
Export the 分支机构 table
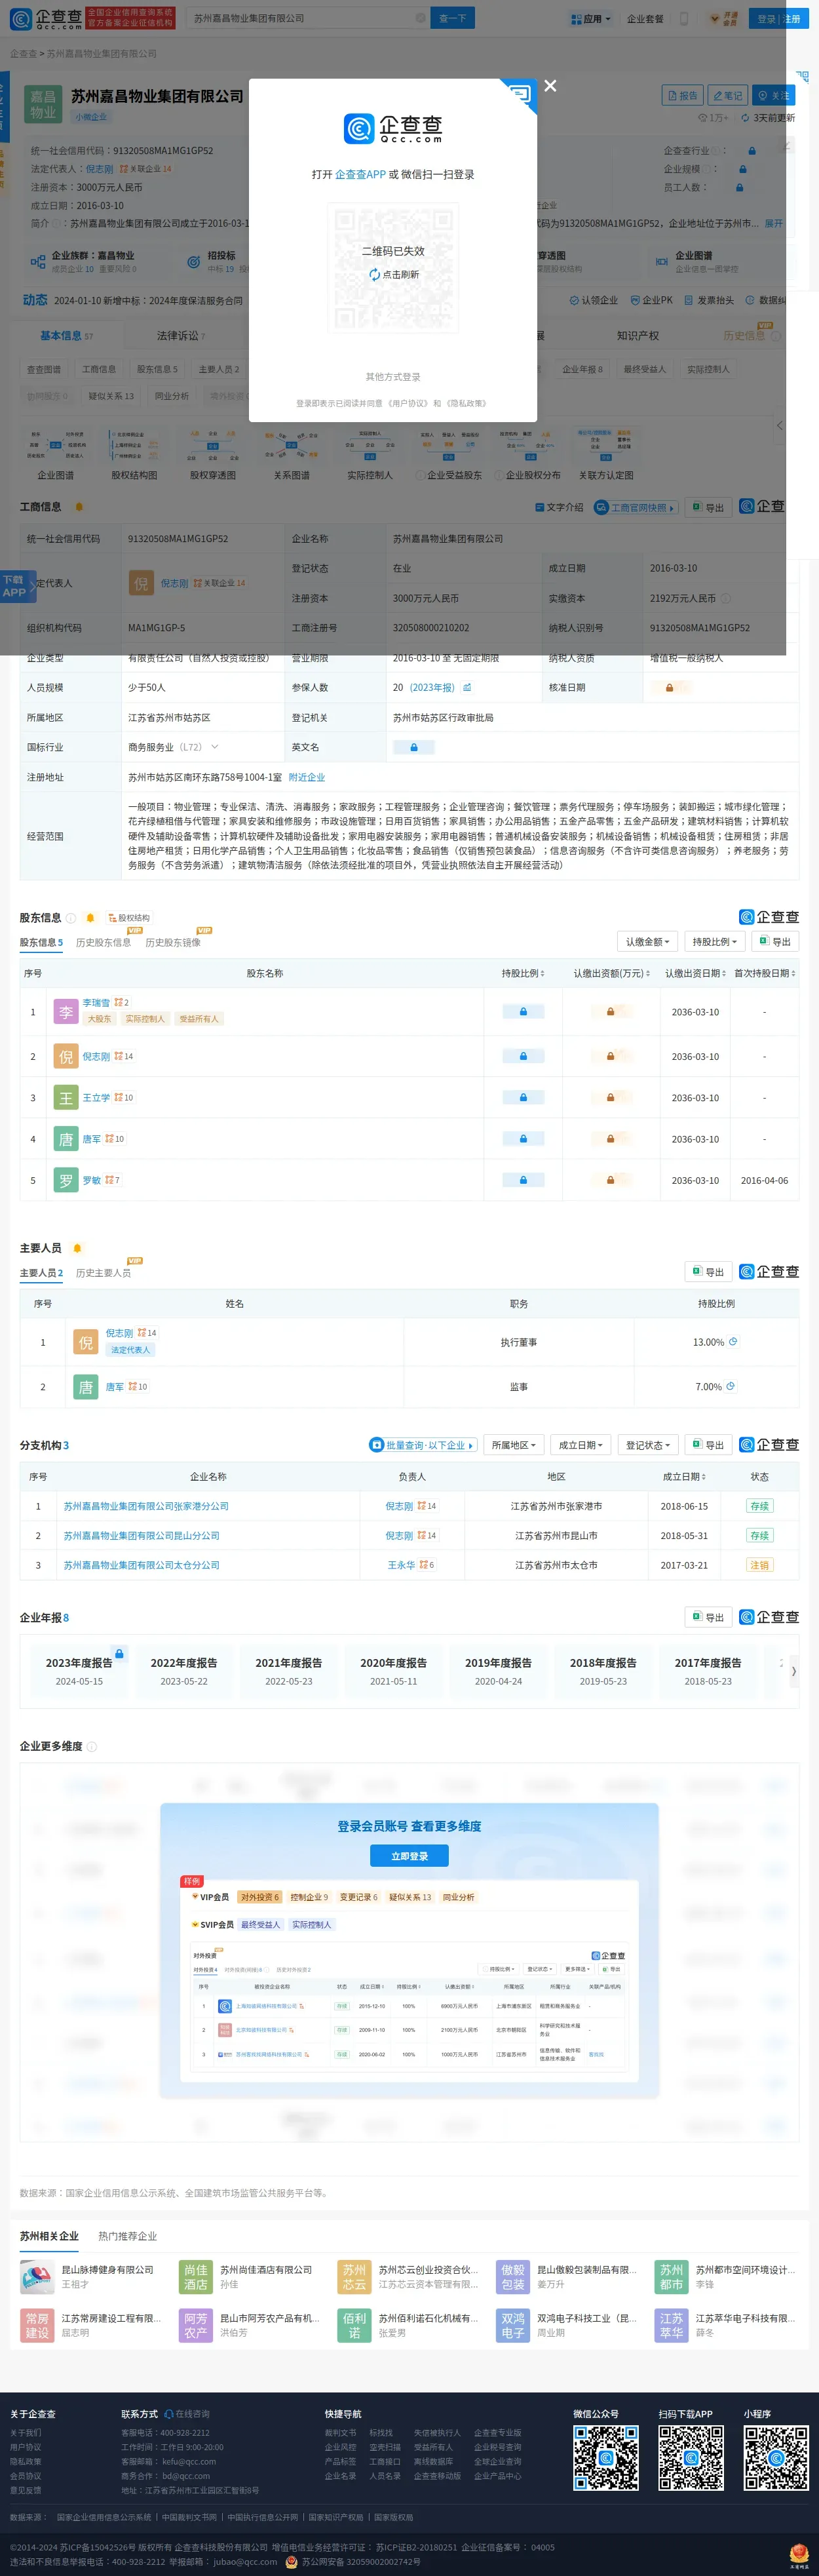coord(708,1445)
